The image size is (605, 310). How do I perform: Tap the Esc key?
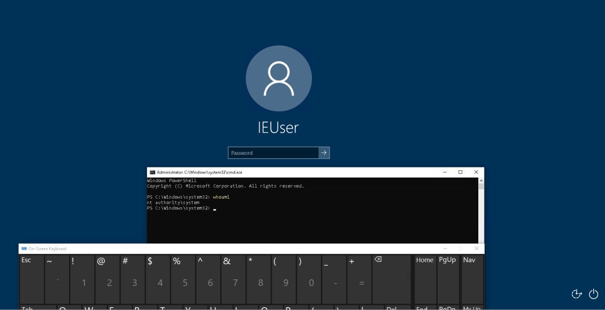(32, 279)
